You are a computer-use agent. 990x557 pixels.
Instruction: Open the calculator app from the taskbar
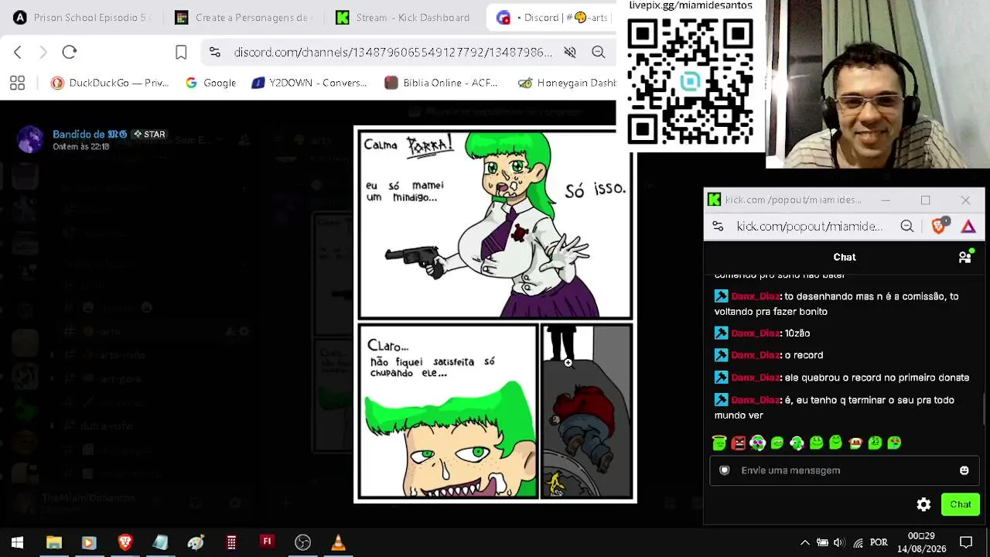(x=231, y=542)
